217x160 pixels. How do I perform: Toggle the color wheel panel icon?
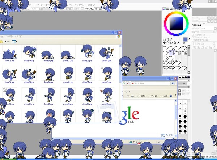point(164,9)
